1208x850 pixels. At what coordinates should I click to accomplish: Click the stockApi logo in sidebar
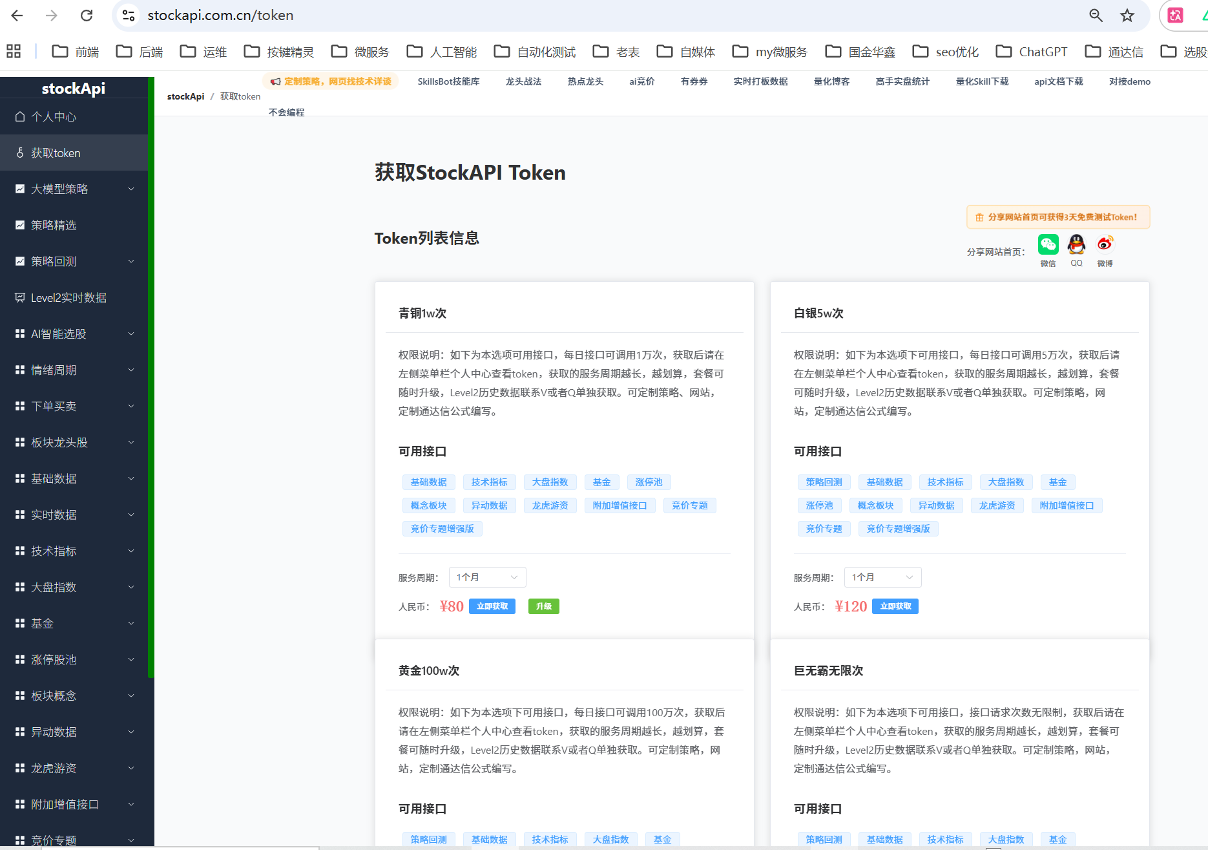pyautogui.click(x=74, y=89)
